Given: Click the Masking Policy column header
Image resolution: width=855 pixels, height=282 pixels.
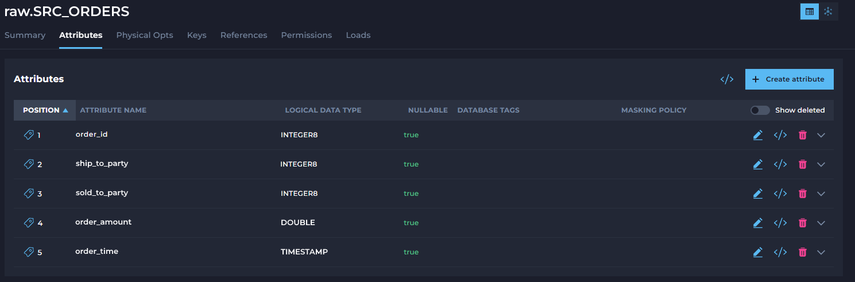Looking at the screenshot, I should point(654,110).
